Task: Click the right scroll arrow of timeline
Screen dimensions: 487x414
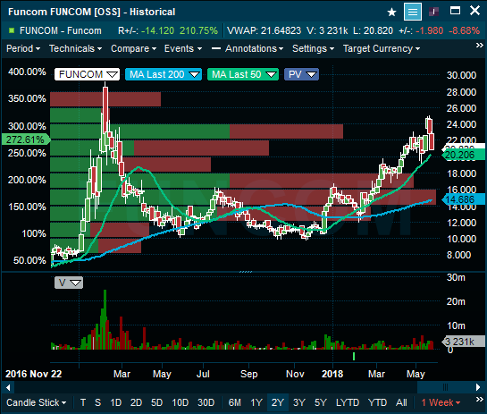Action: pos(478,387)
